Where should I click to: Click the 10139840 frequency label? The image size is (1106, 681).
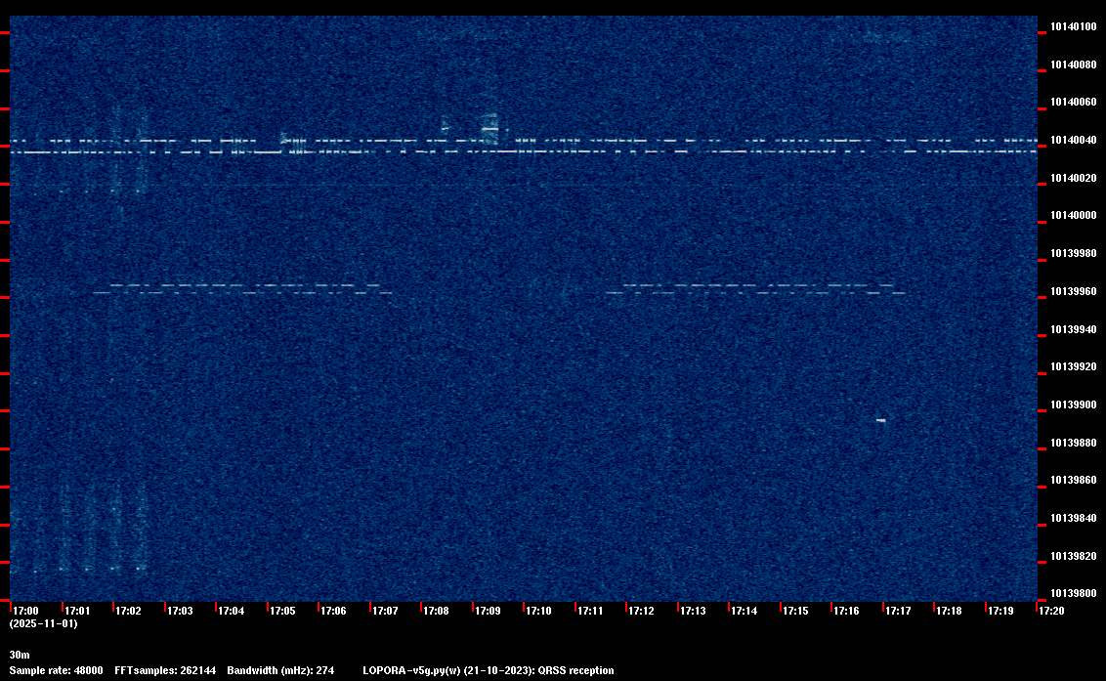[1074, 518]
